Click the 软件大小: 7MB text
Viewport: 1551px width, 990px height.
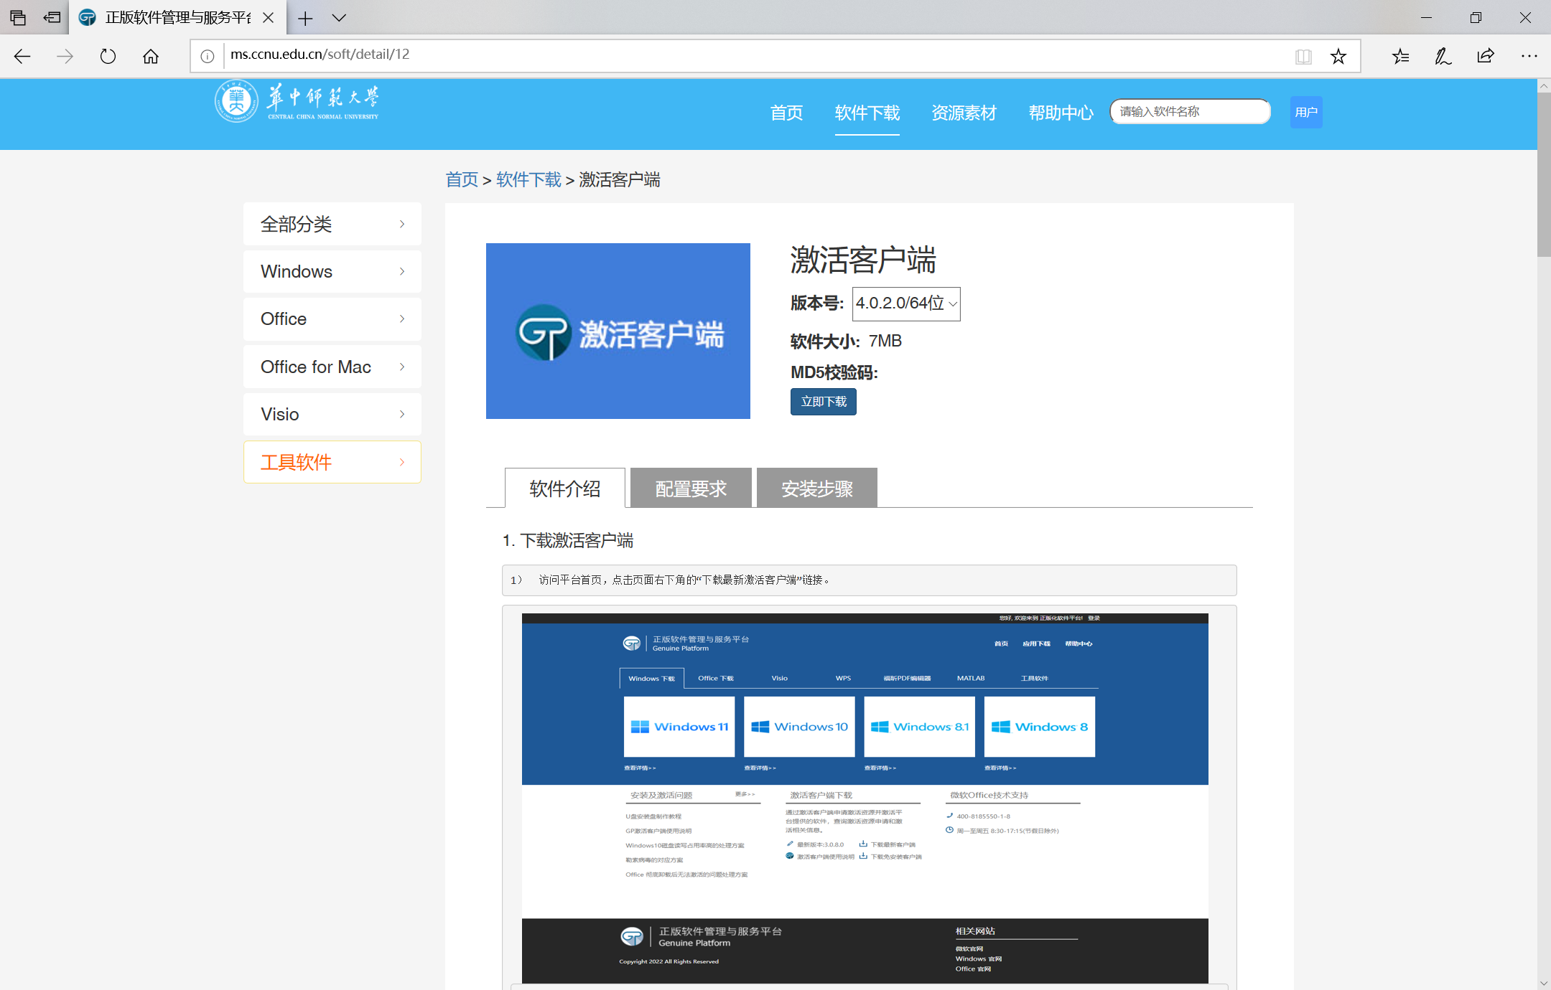[x=846, y=341]
